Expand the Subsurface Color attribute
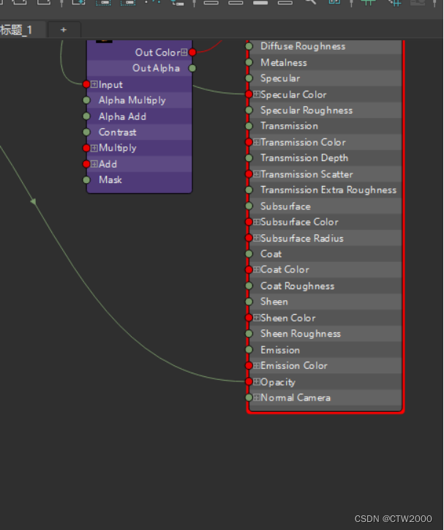 click(x=257, y=222)
